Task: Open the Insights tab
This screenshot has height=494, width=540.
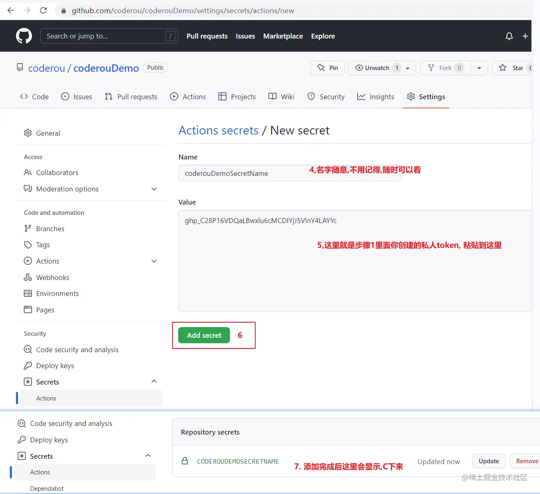Action: pyautogui.click(x=376, y=97)
